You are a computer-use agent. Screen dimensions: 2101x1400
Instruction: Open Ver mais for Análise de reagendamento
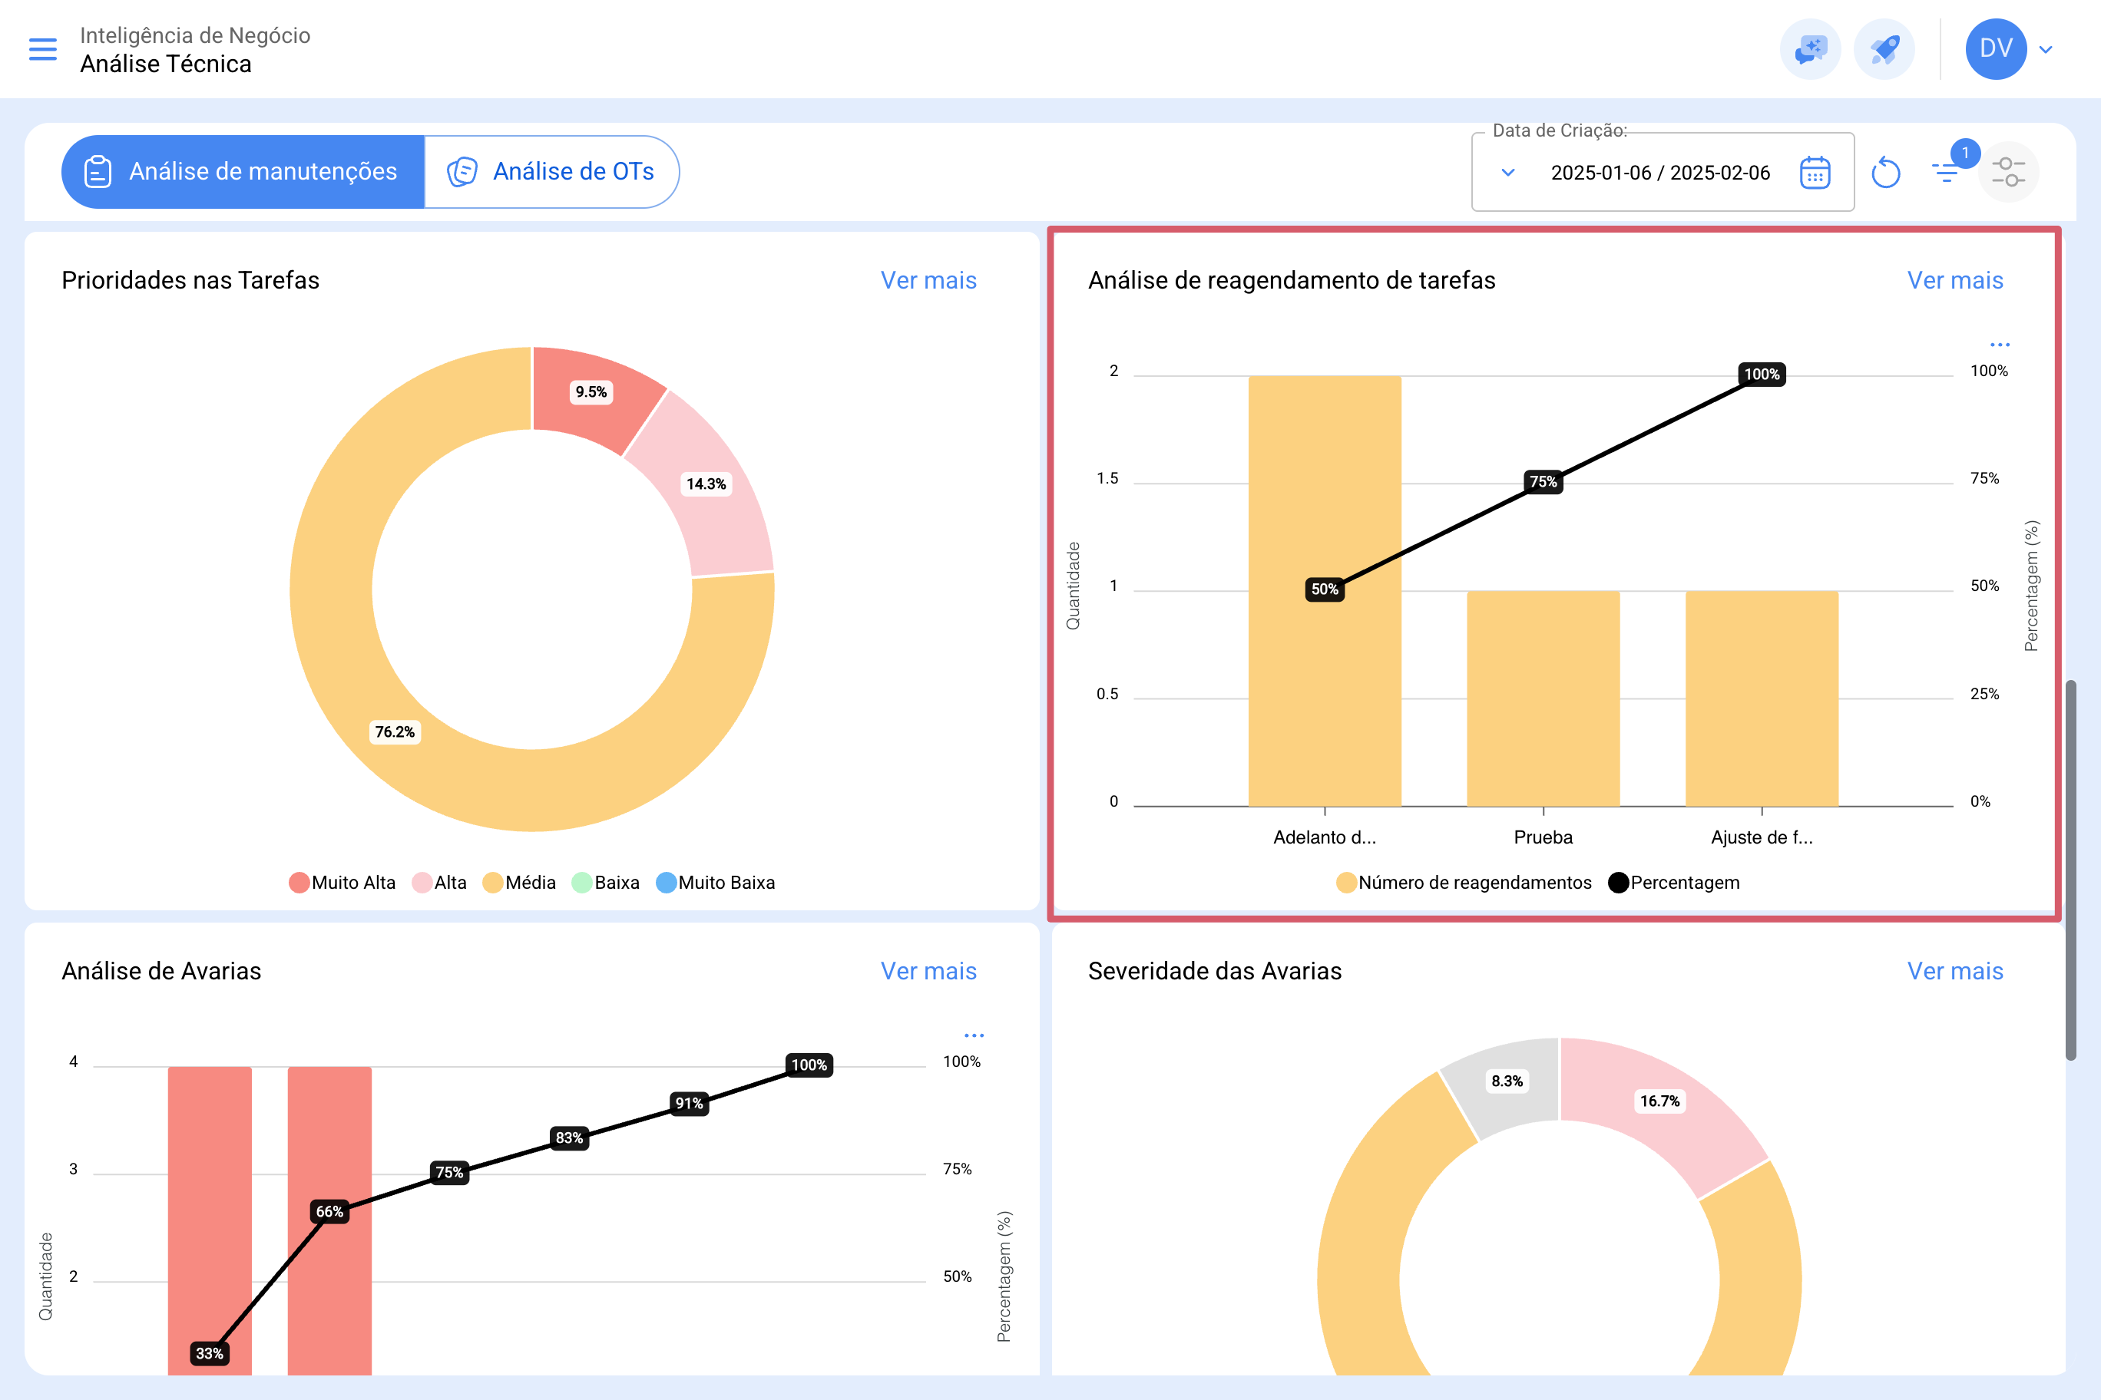1954,280
